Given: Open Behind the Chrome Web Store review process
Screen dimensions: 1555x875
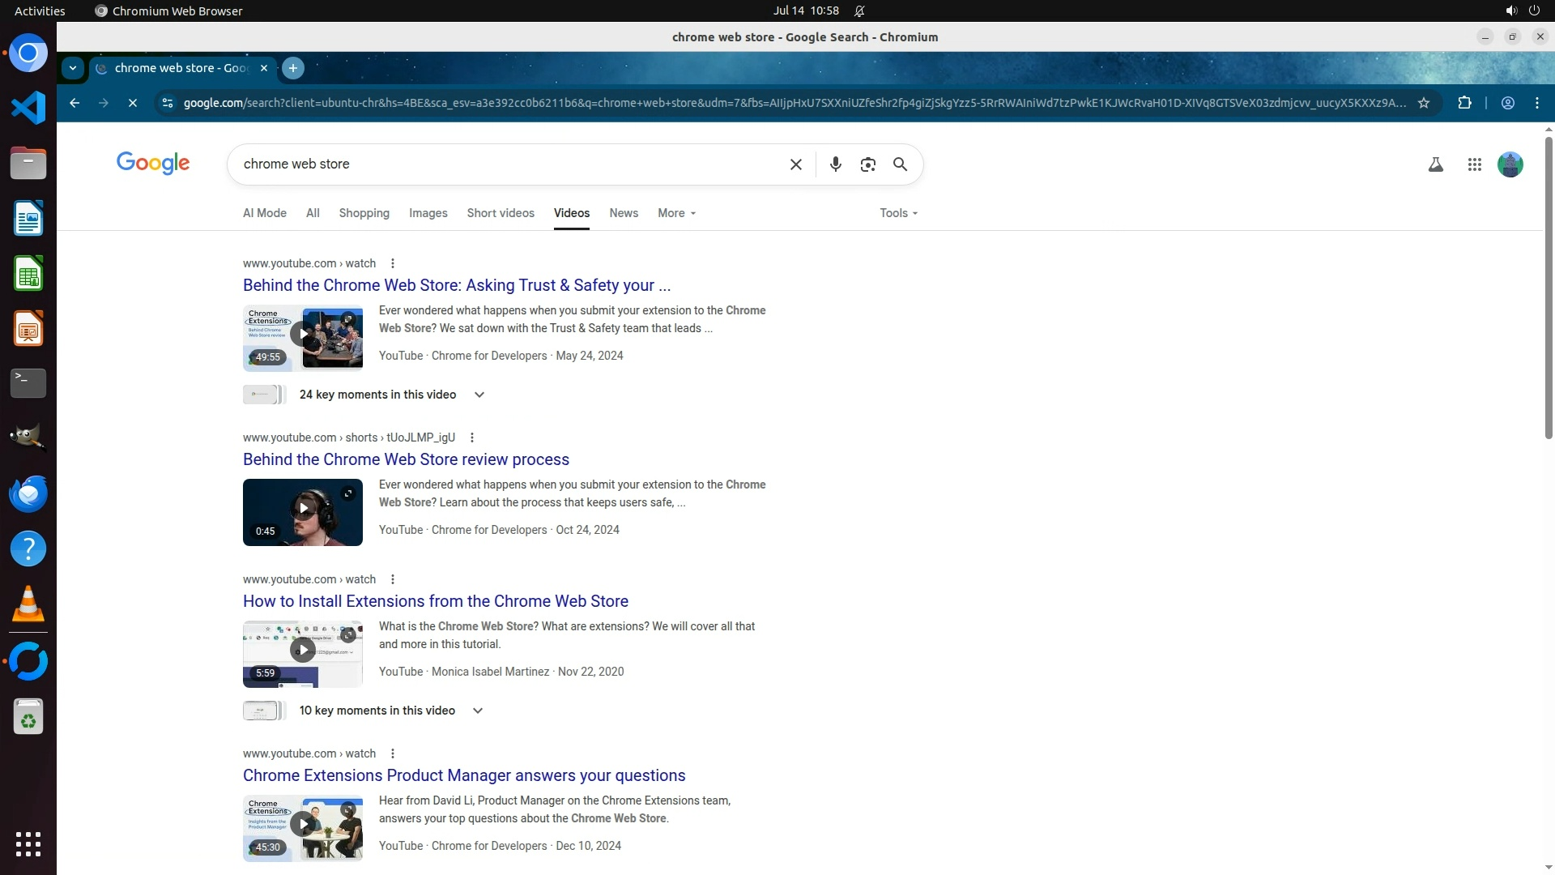Looking at the screenshot, I should click(406, 459).
